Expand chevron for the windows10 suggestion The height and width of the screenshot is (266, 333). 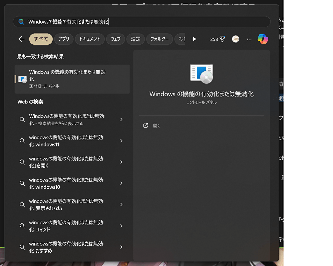[121, 183]
